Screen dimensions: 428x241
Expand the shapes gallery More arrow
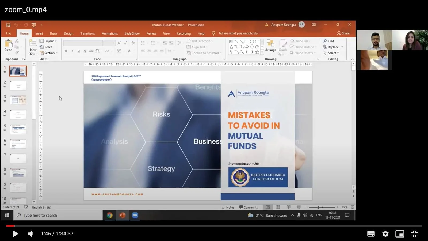[x=262, y=52]
